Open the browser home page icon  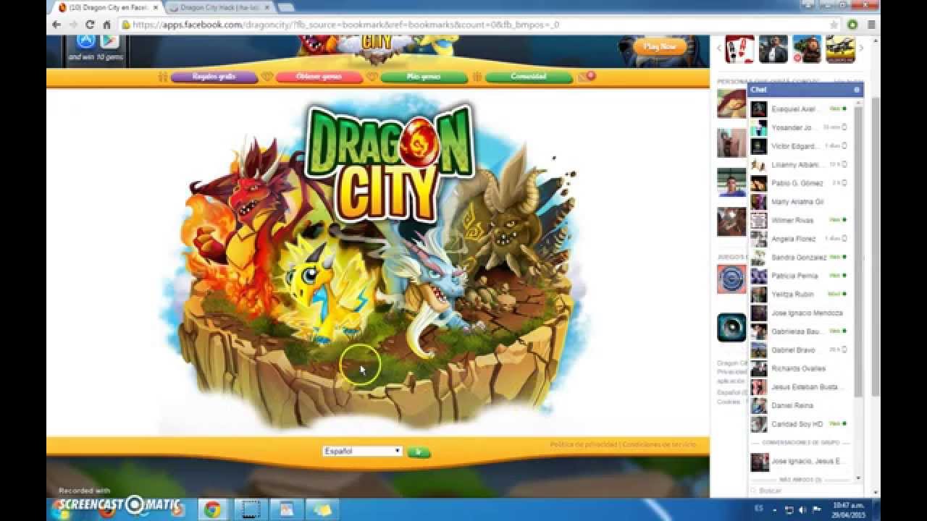[x=106, y=24]
